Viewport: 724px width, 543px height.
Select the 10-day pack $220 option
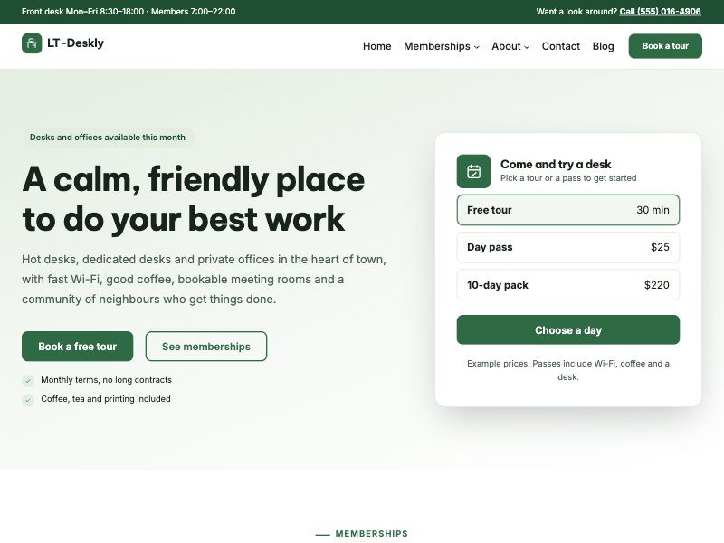(568, 285)
